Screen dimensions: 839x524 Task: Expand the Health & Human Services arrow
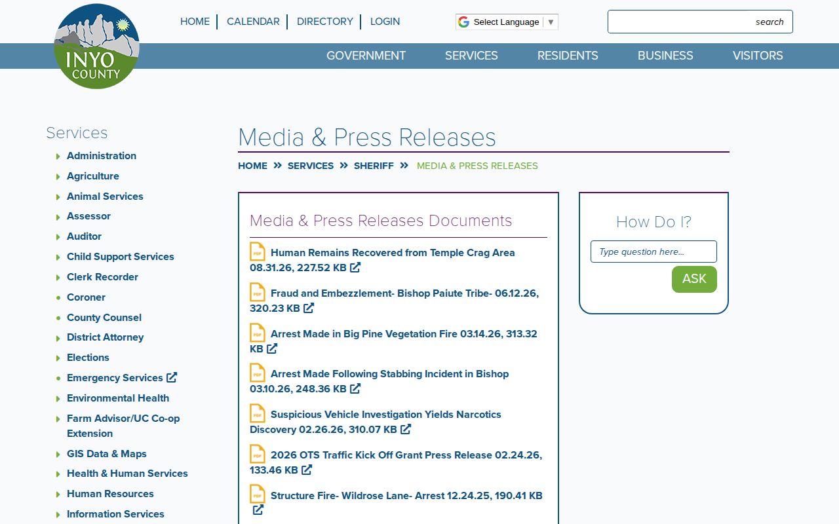click(58, 474)
